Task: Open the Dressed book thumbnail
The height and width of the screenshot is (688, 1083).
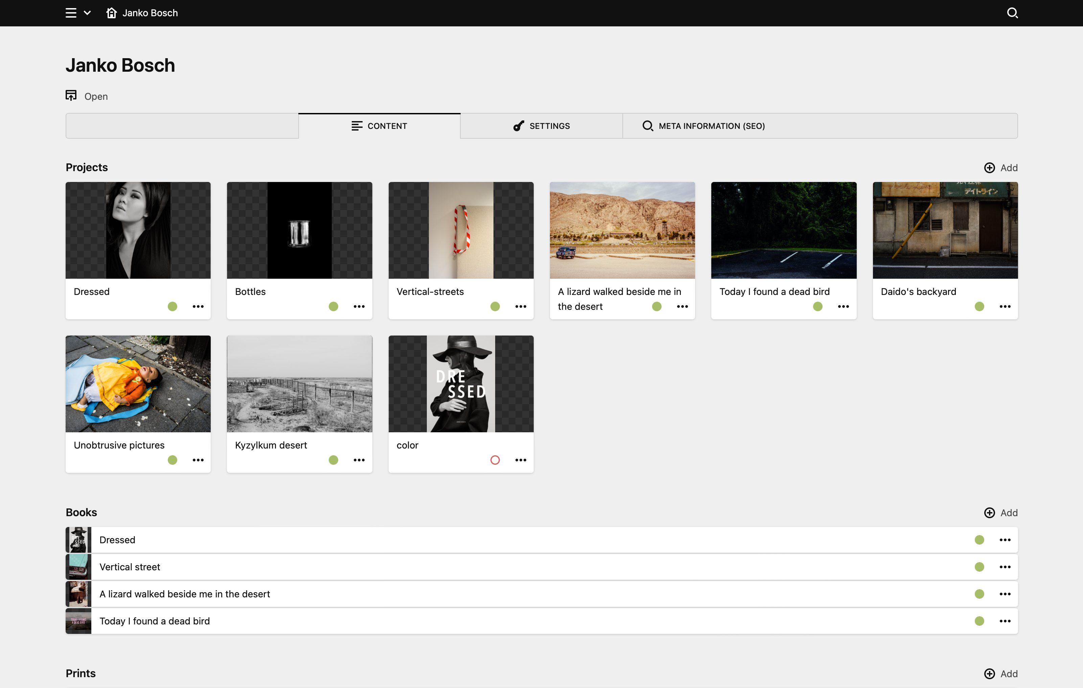Action: point(79,540)
